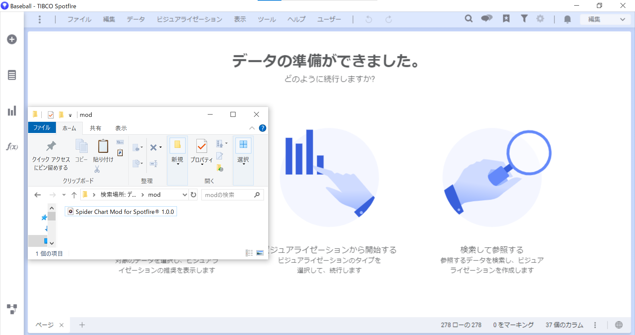This screenshot has height=335, width=635.
Task: Add a new page with plus button
Action: [82, 325]
